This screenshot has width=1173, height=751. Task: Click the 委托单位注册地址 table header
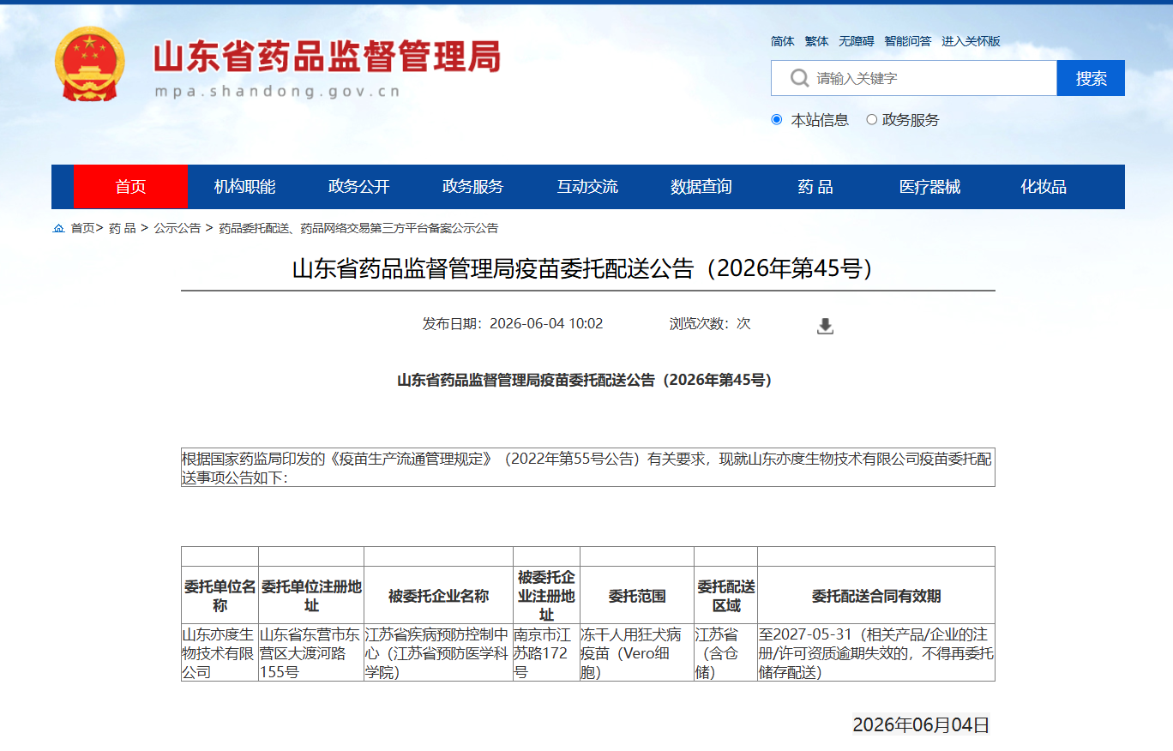tap(311, 596)
